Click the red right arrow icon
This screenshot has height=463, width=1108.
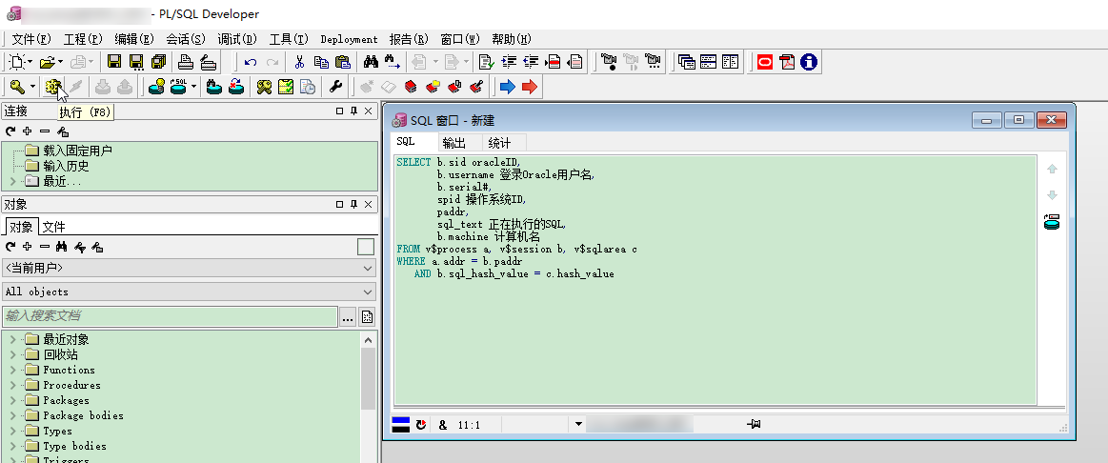(530, 87)
